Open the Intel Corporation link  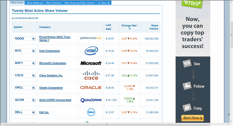[50, 51]
